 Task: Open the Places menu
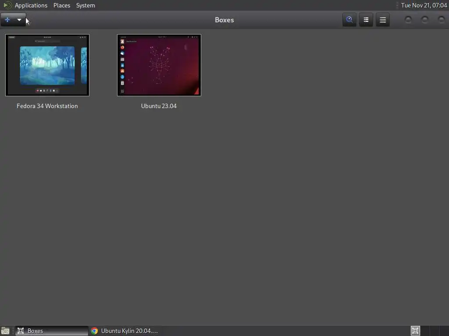(x=61, y=5)
